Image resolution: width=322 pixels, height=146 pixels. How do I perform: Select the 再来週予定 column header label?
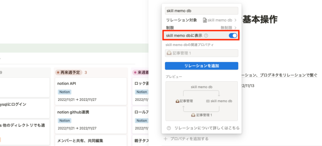click(x=69, y=72)
